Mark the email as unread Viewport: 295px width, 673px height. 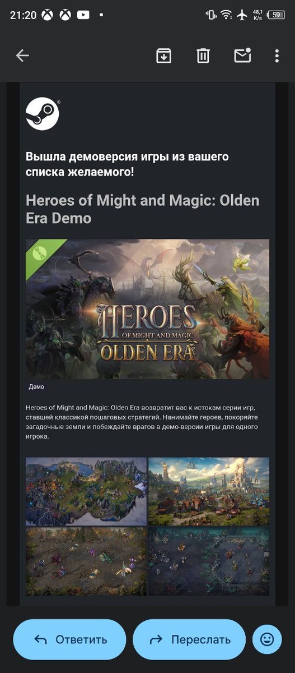click(x=242, y=55)
